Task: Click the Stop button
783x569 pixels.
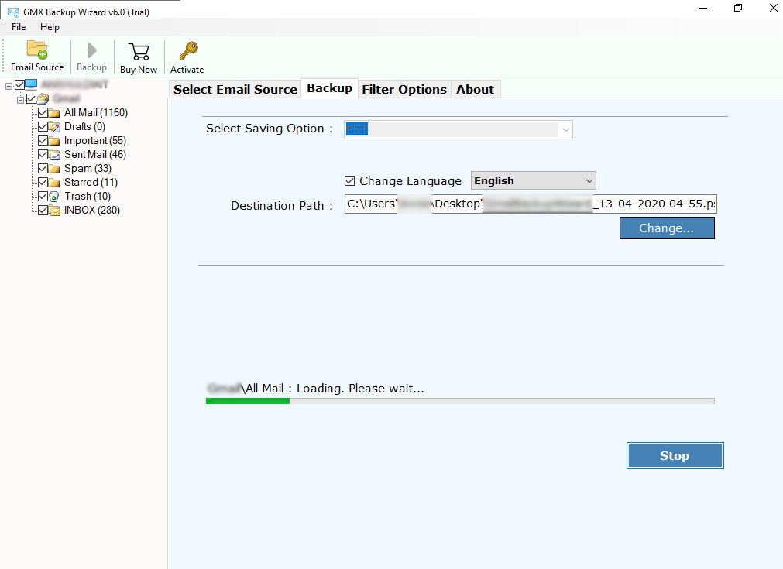Action: pyautogui.click(x=675, y=456)
